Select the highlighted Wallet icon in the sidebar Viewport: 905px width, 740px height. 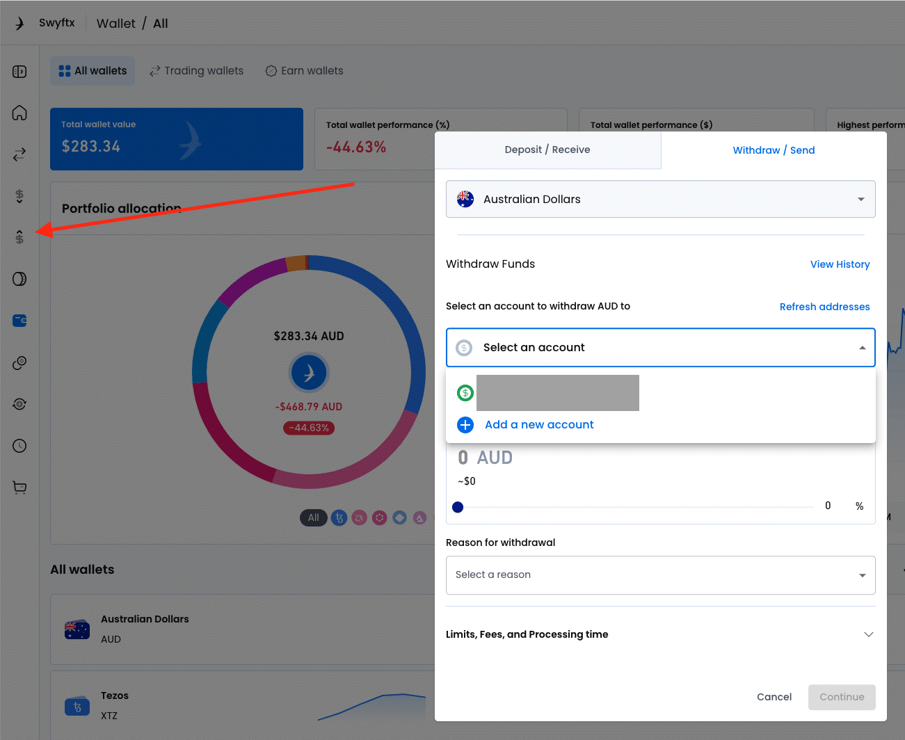tap(19, 321)
